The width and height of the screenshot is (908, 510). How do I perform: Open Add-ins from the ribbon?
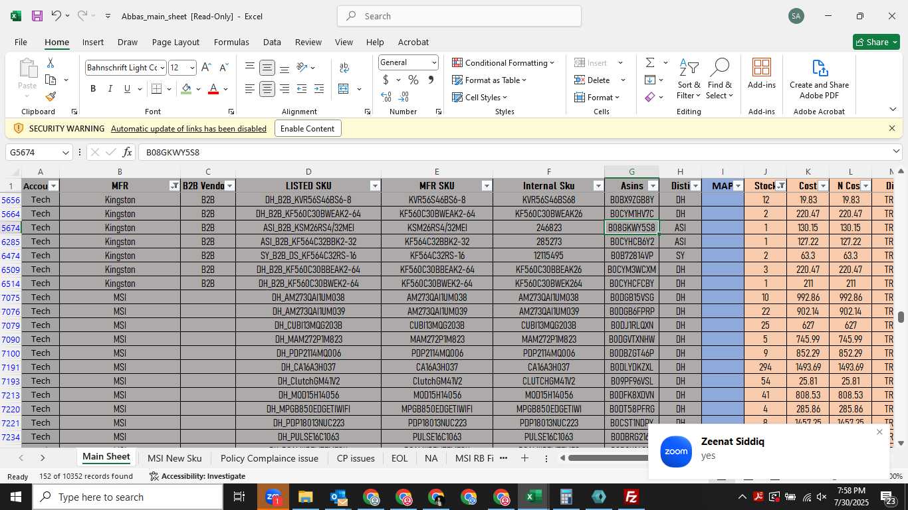(x=762, y=74)
